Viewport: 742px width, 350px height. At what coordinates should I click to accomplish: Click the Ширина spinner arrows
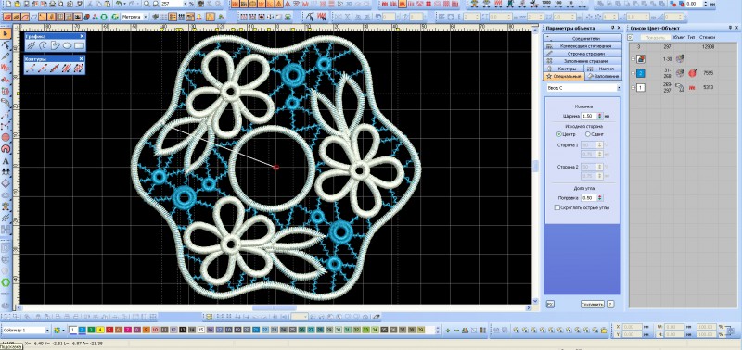(x=600, y=116)
